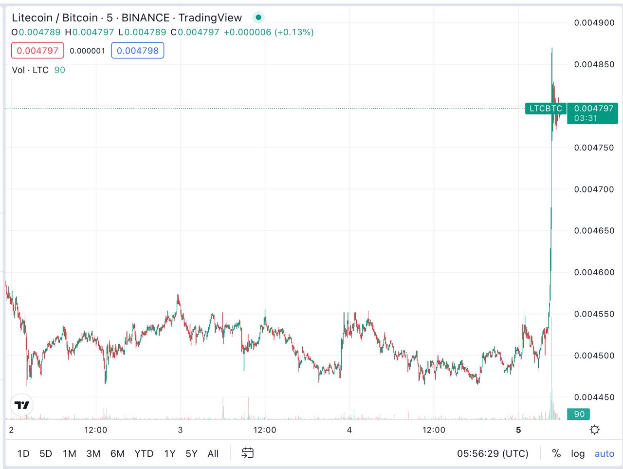Click the date label 3 on time axis

(x=181, y=430)
